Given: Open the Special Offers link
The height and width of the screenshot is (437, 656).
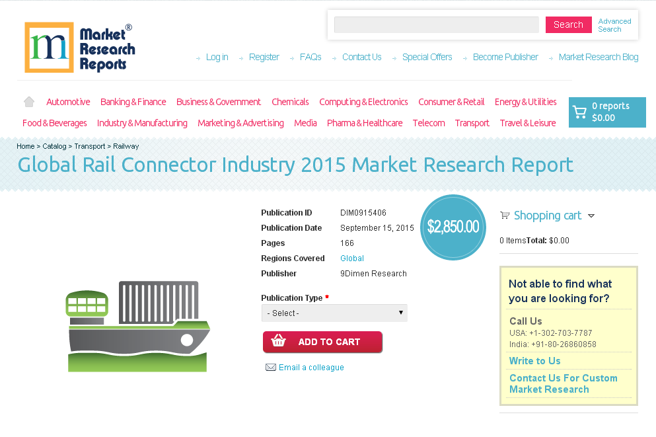Looking at the screenshot, I should [427, 57].
